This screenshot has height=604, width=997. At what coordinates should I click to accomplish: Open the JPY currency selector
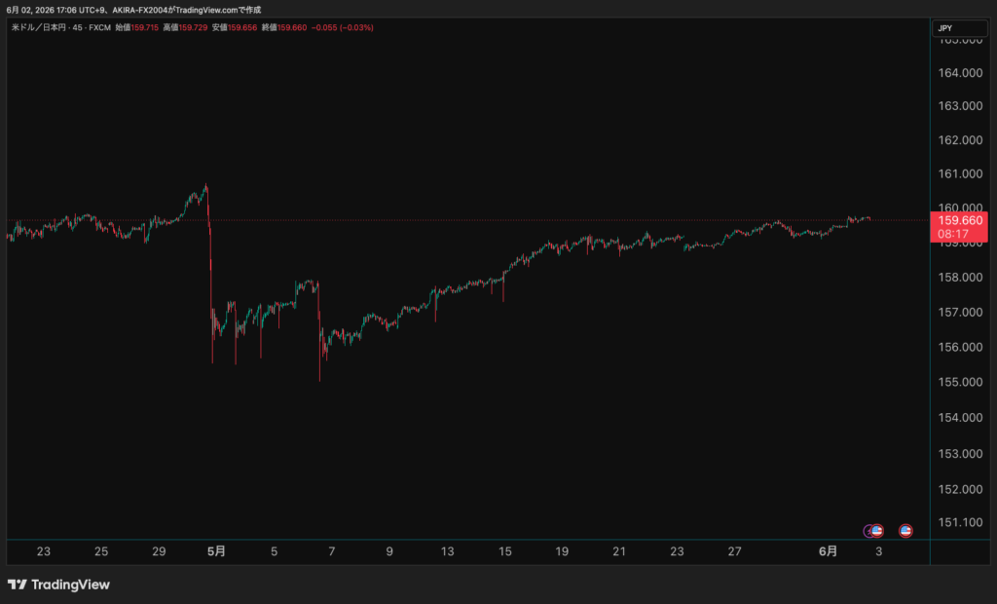[x=959, y=28]
